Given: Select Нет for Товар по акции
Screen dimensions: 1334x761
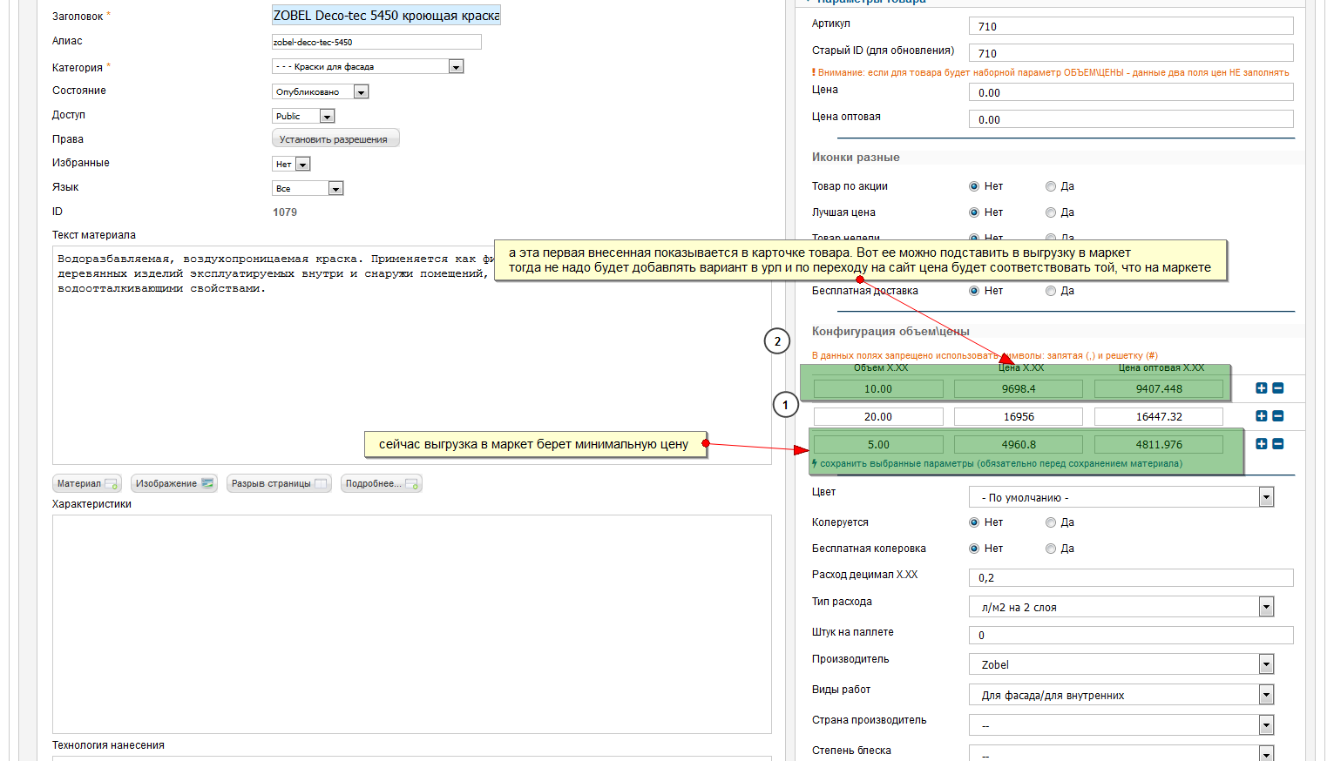Looking at the screenshot, I should click(974, 186).
